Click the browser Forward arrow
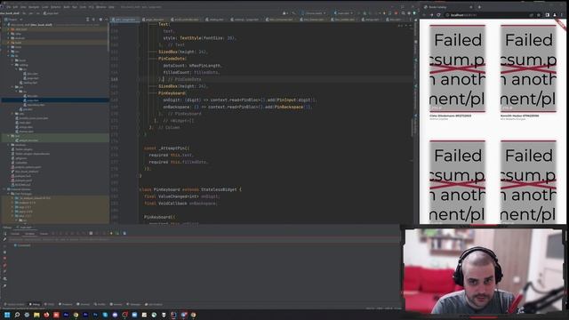Screen dimensions: 569x320 click(x=432, y=15)
